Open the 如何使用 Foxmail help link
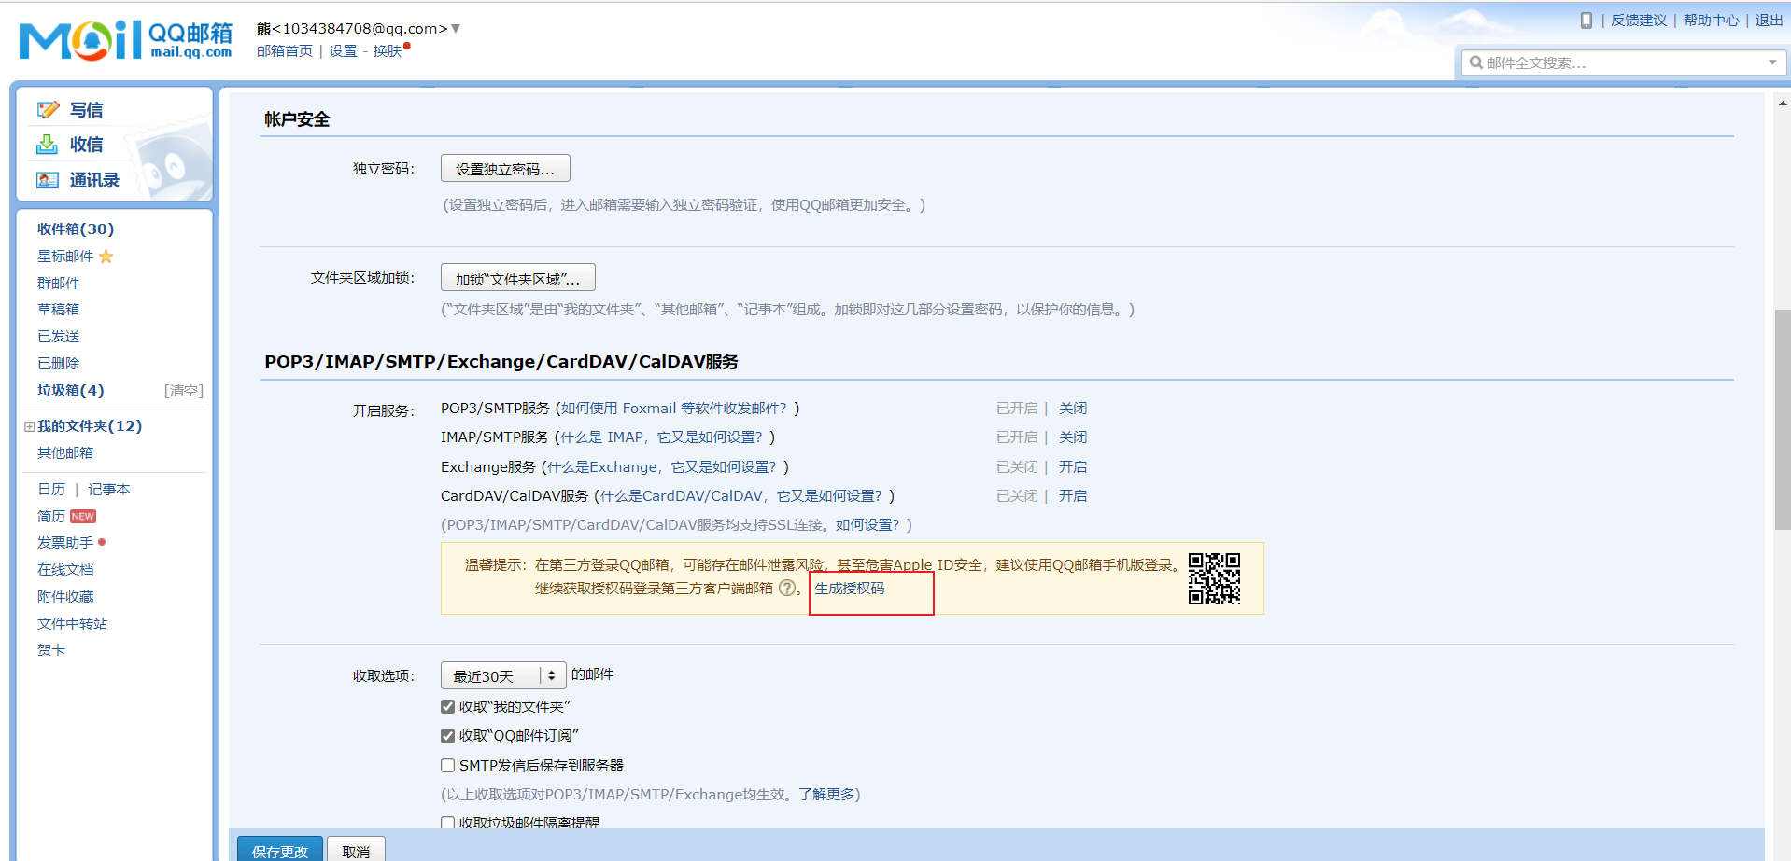The width and height of the screenshot is (1791, 861). [674, 409]
